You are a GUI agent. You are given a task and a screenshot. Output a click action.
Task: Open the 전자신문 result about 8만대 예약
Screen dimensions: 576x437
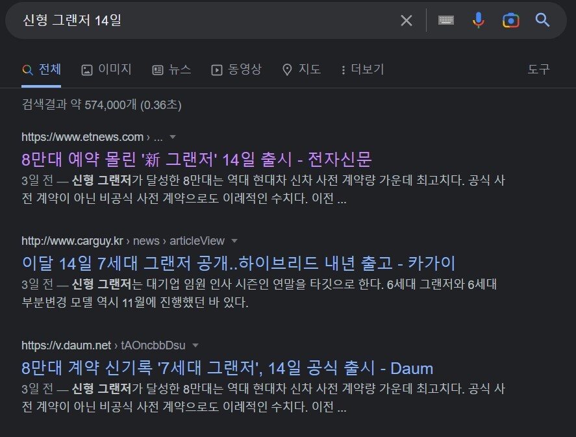coord(197,159)
